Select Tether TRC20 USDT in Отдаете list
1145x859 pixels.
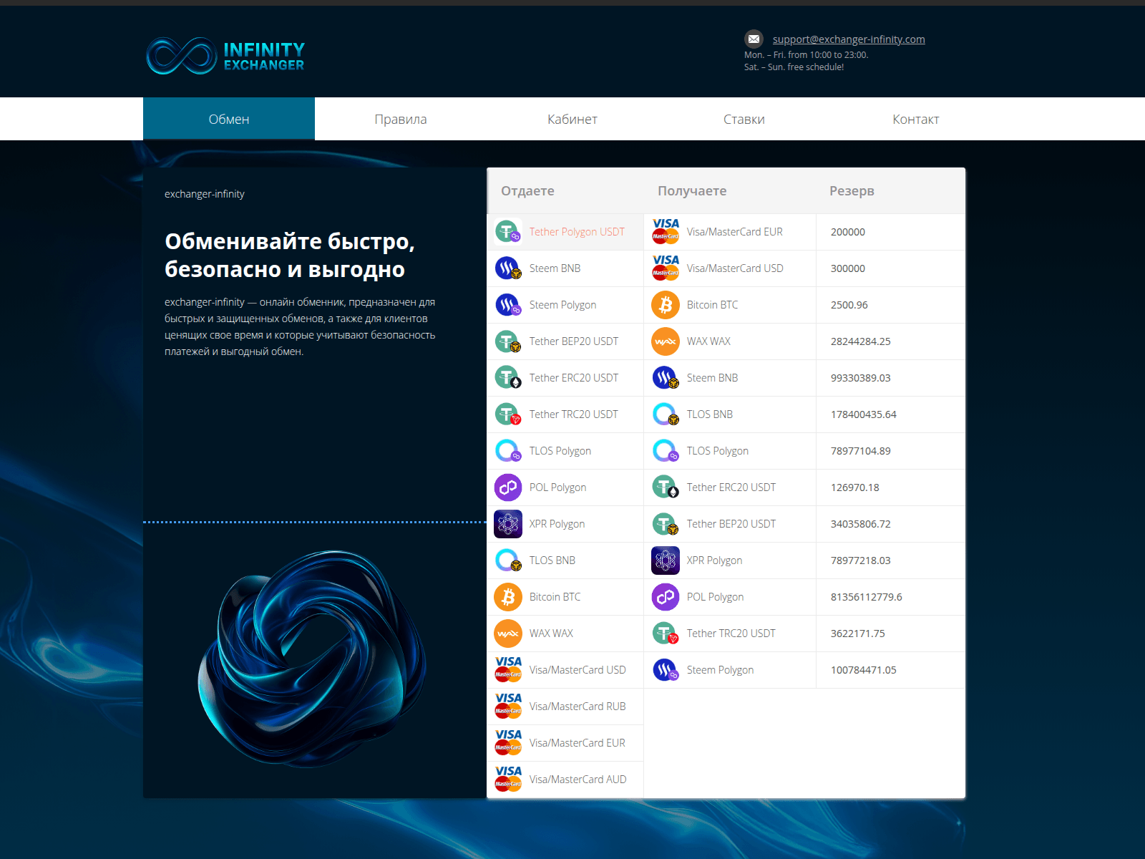[573, 414]
